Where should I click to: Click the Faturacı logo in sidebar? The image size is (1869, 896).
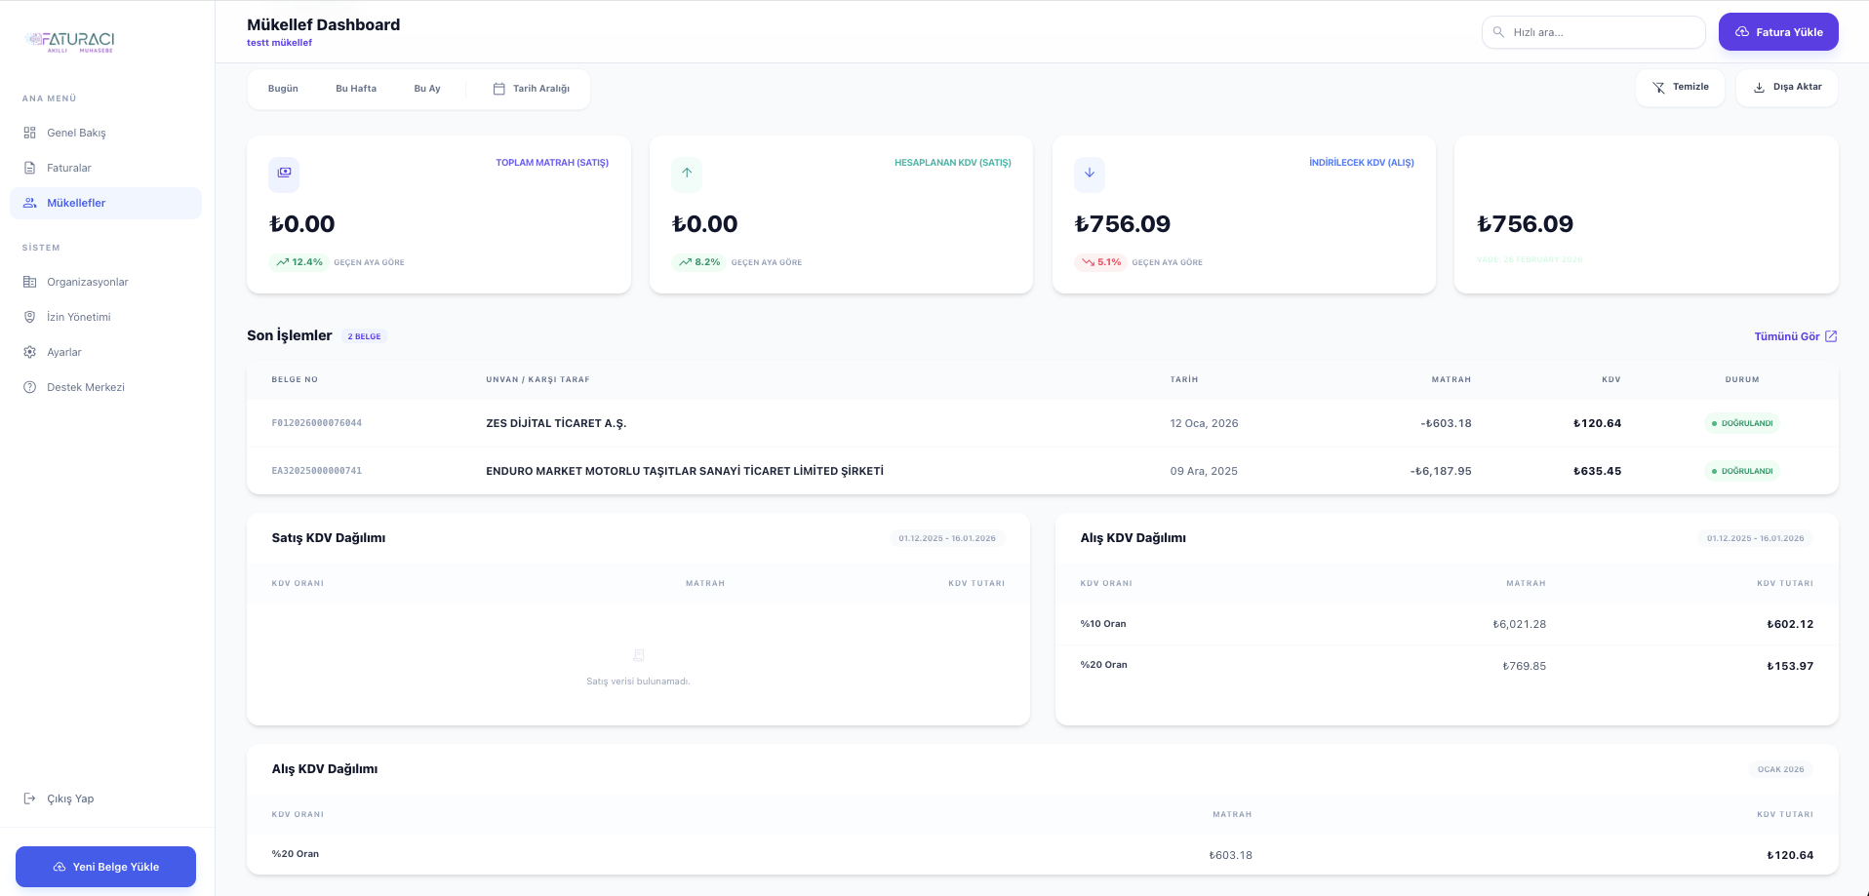pos(70,41)
